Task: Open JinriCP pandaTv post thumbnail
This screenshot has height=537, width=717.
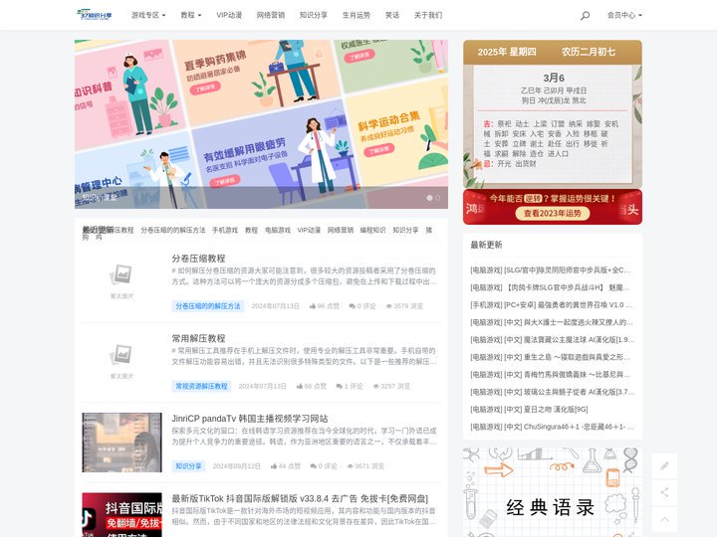Action: [x=121, y=442]
